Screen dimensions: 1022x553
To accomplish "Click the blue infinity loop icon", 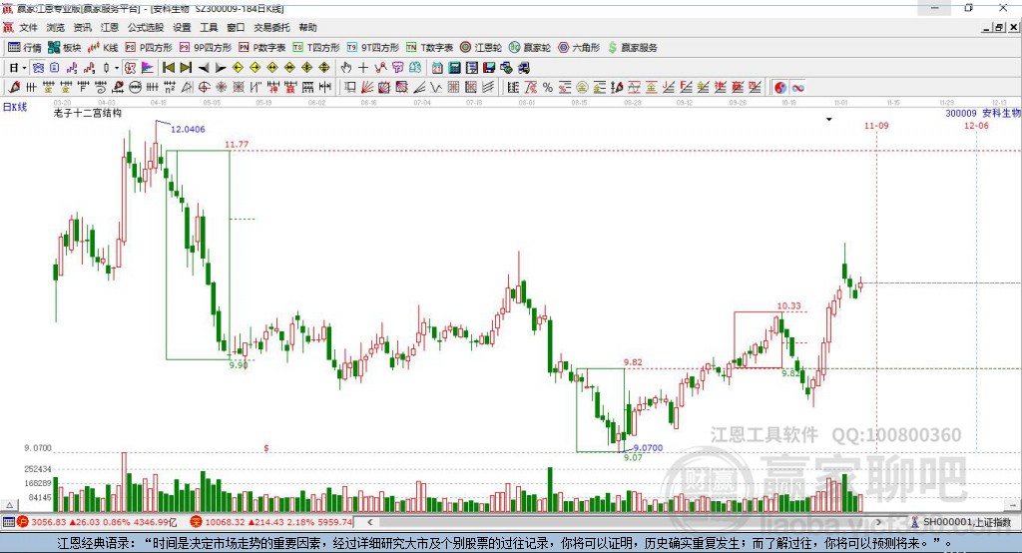I will click(798, 88).
